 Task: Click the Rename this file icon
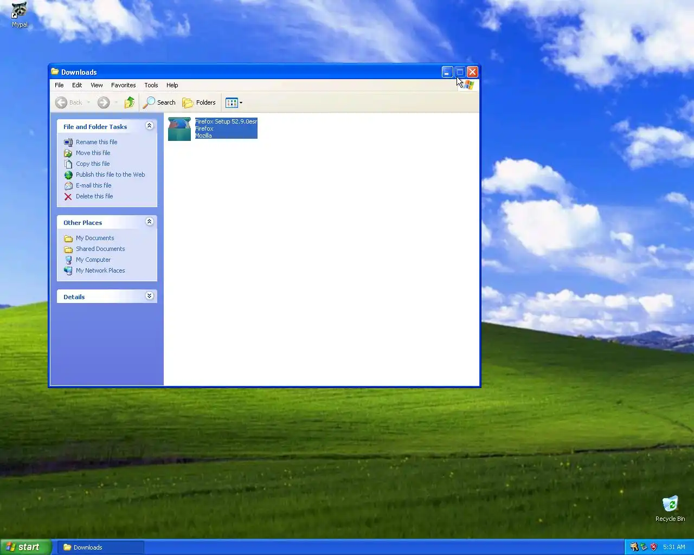68,143
